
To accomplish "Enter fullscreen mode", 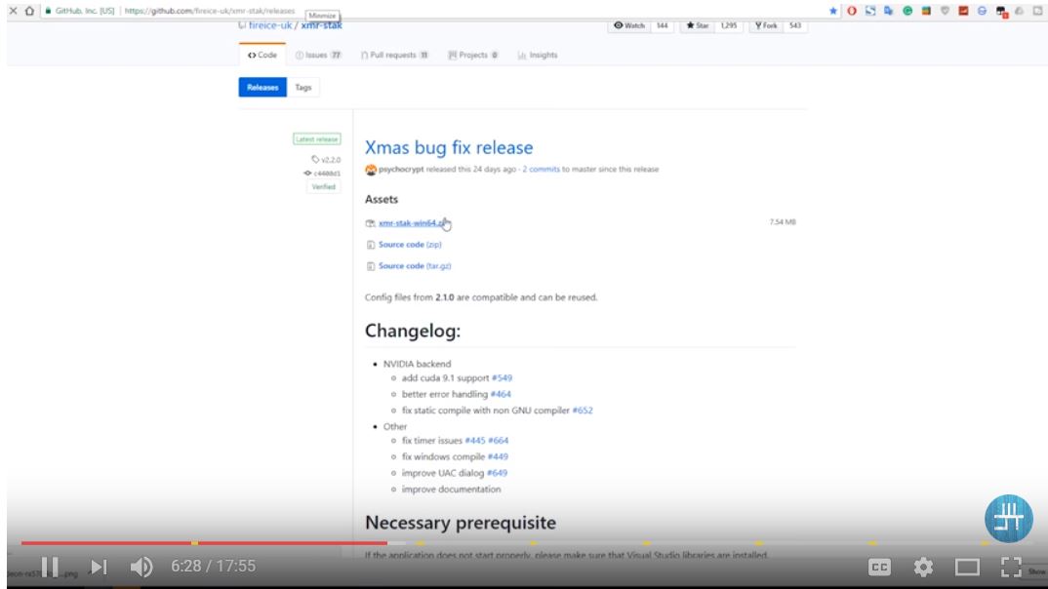I will [x=1011, y=567].
